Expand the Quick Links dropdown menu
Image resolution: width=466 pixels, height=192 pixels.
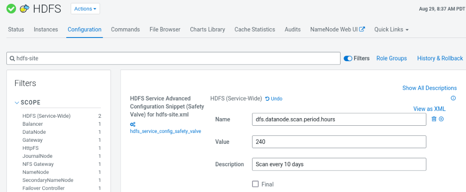click(x=391, y=30)
